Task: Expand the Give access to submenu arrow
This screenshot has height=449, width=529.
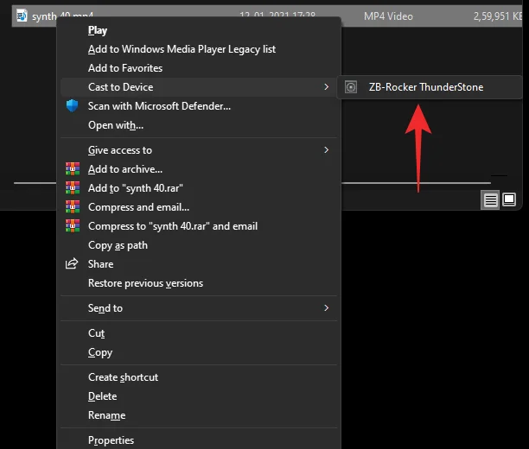Action: click(326, 150)
